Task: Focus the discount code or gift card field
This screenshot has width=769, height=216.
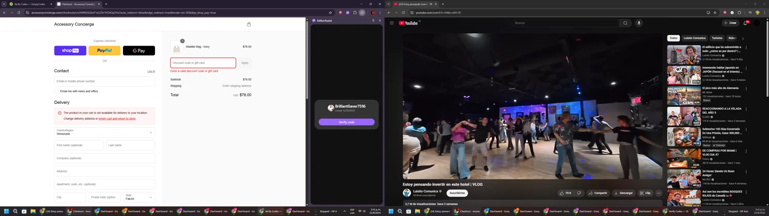Action: 203,63
